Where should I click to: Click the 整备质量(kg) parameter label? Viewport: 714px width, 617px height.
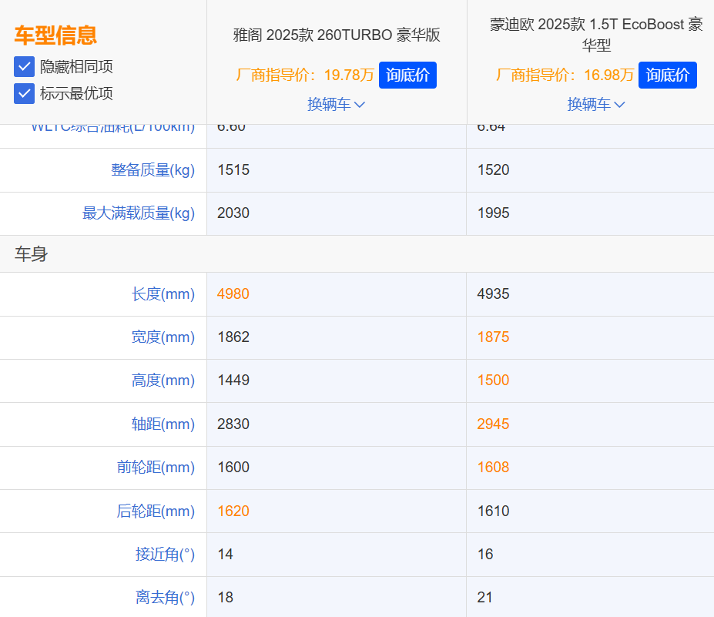(x=153, y=169)
